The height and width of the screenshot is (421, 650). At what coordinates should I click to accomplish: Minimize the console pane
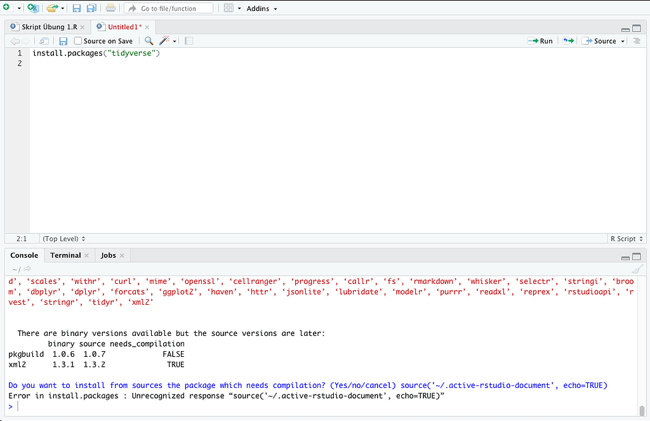point(625,258)
